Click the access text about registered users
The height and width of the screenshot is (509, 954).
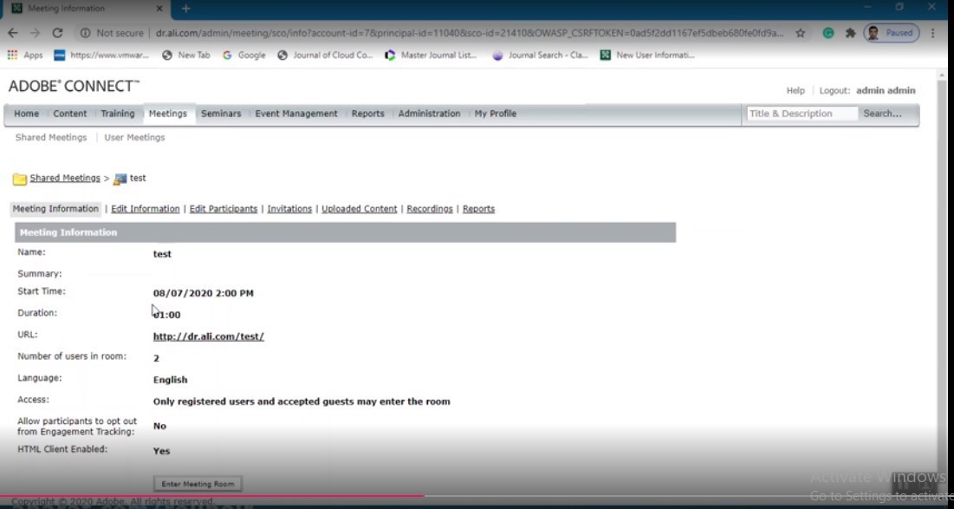point(302,401)
